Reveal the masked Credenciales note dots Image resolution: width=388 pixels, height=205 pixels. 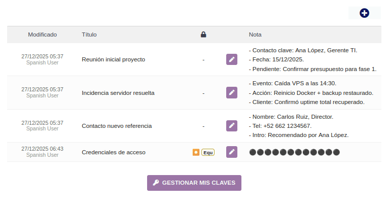(x=294, y=152)
